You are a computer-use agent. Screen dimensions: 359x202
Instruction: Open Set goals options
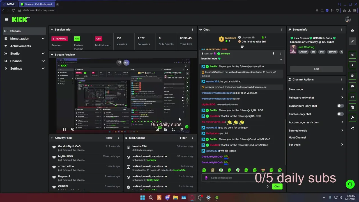(x=316, y=144)
